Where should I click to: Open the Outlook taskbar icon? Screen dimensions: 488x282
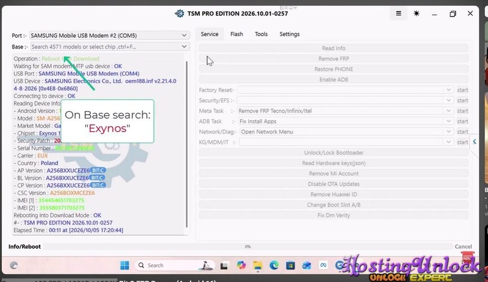[307, 265]
